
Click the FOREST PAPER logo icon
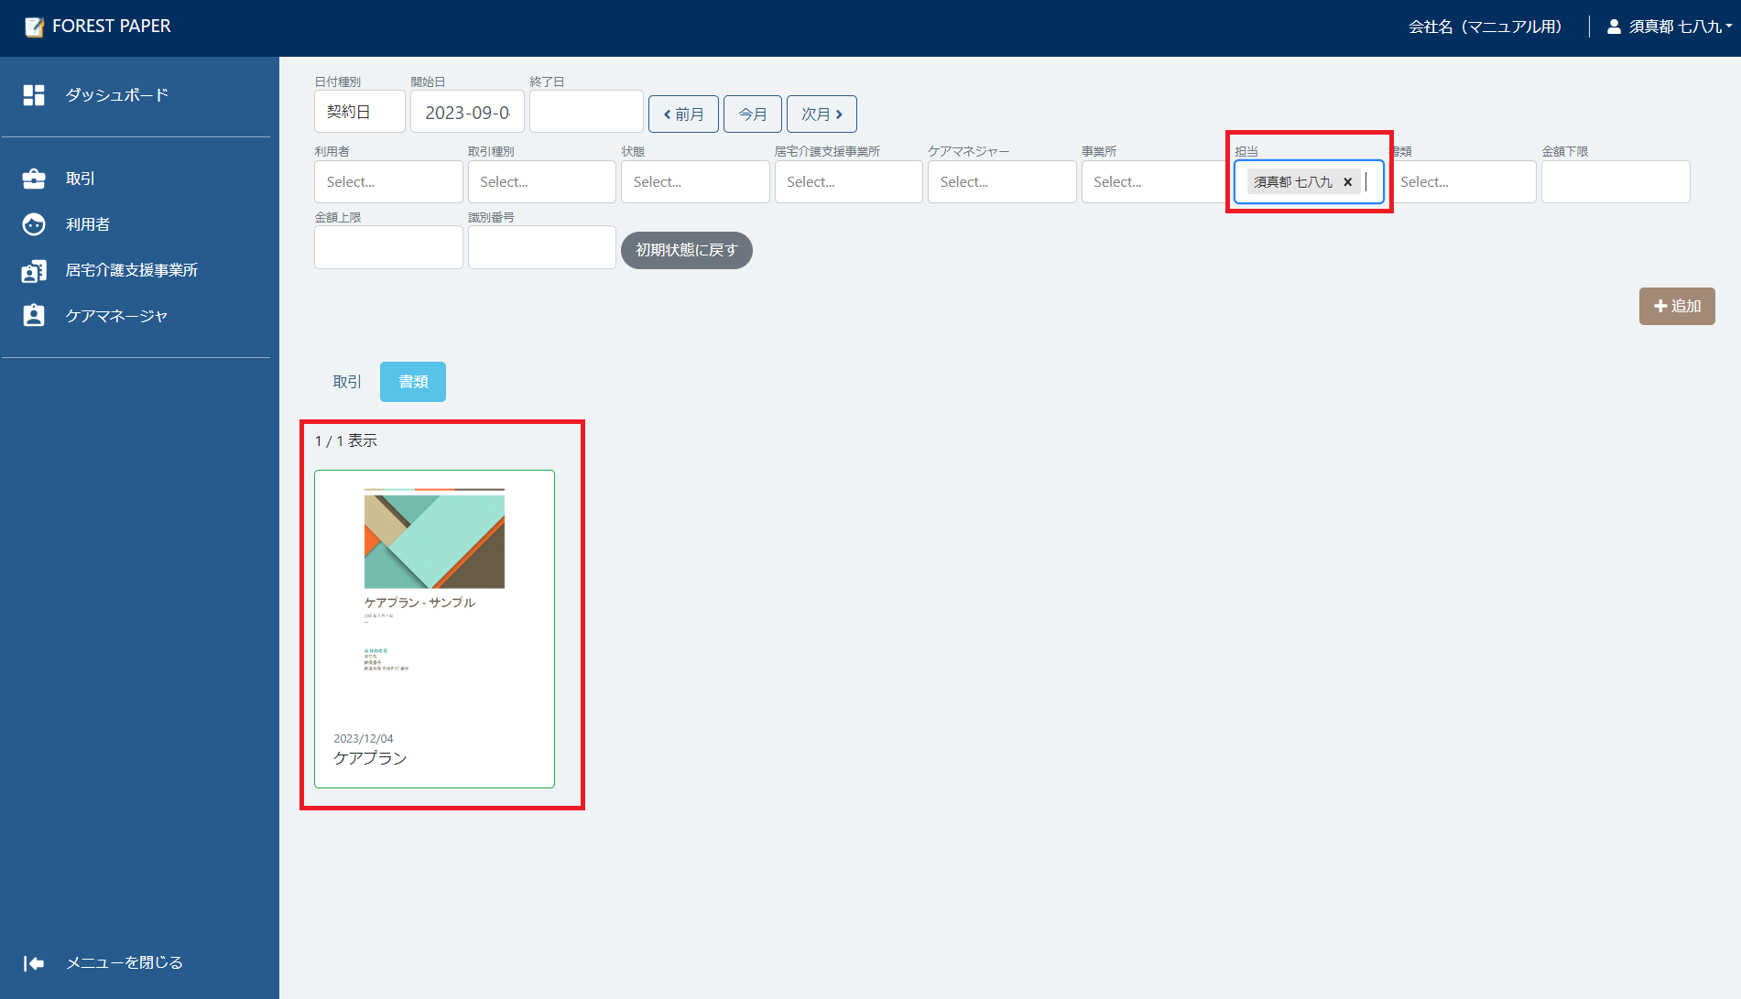(34, 27)
